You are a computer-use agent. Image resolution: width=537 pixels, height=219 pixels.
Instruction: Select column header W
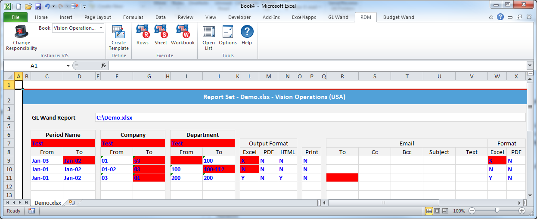[x=497, y=76]
